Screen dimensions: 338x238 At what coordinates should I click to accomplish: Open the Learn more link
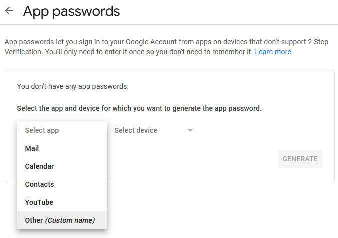[x=273, y=52]
